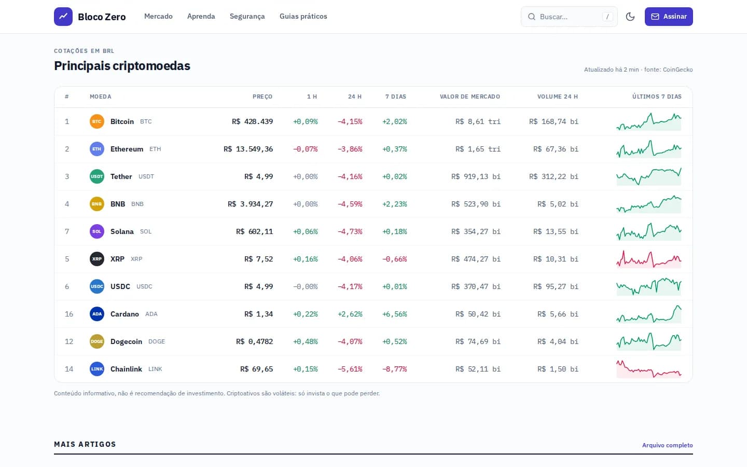
Task: Open Dogecoin's 7-day sparkline chart
Action: [649, 341]
